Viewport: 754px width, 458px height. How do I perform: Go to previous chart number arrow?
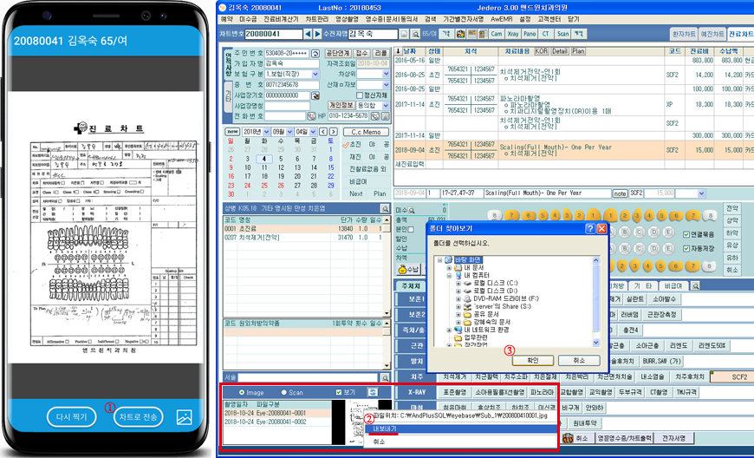tap(308, 34)
